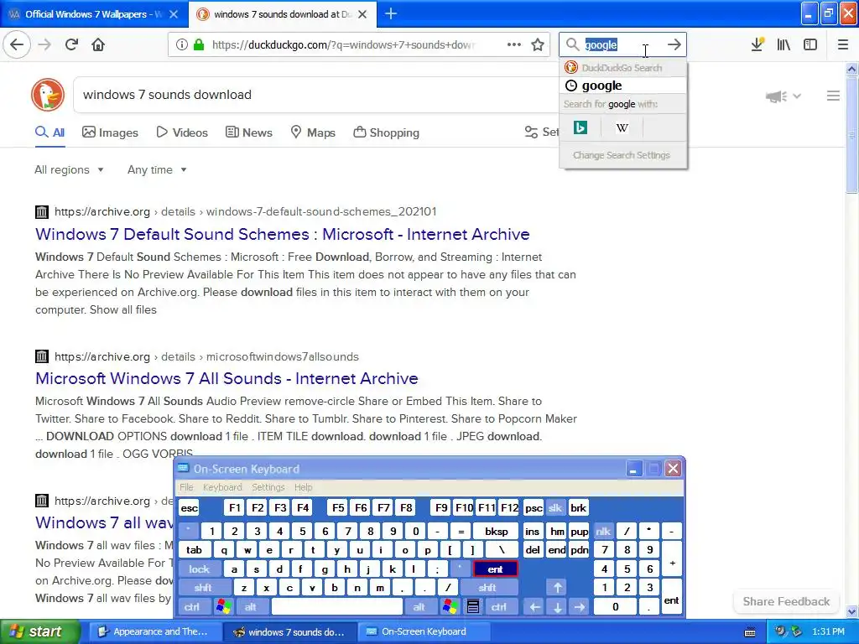Click the up arrow key on keyboard

[x=557, y=588]
